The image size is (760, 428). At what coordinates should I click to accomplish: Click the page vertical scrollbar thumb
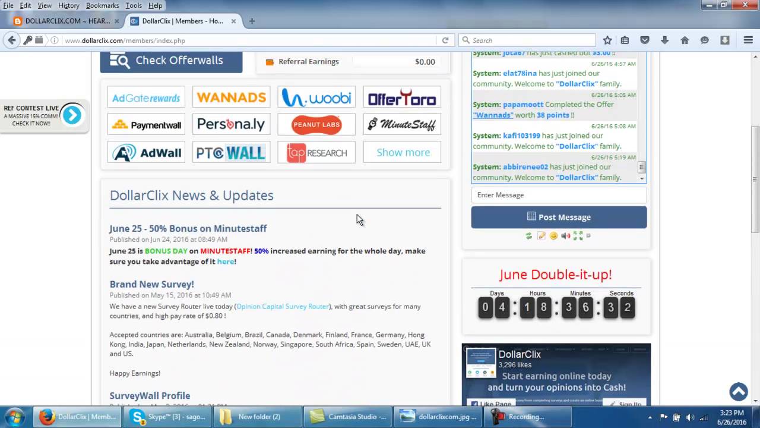click(x=755, y=178)
